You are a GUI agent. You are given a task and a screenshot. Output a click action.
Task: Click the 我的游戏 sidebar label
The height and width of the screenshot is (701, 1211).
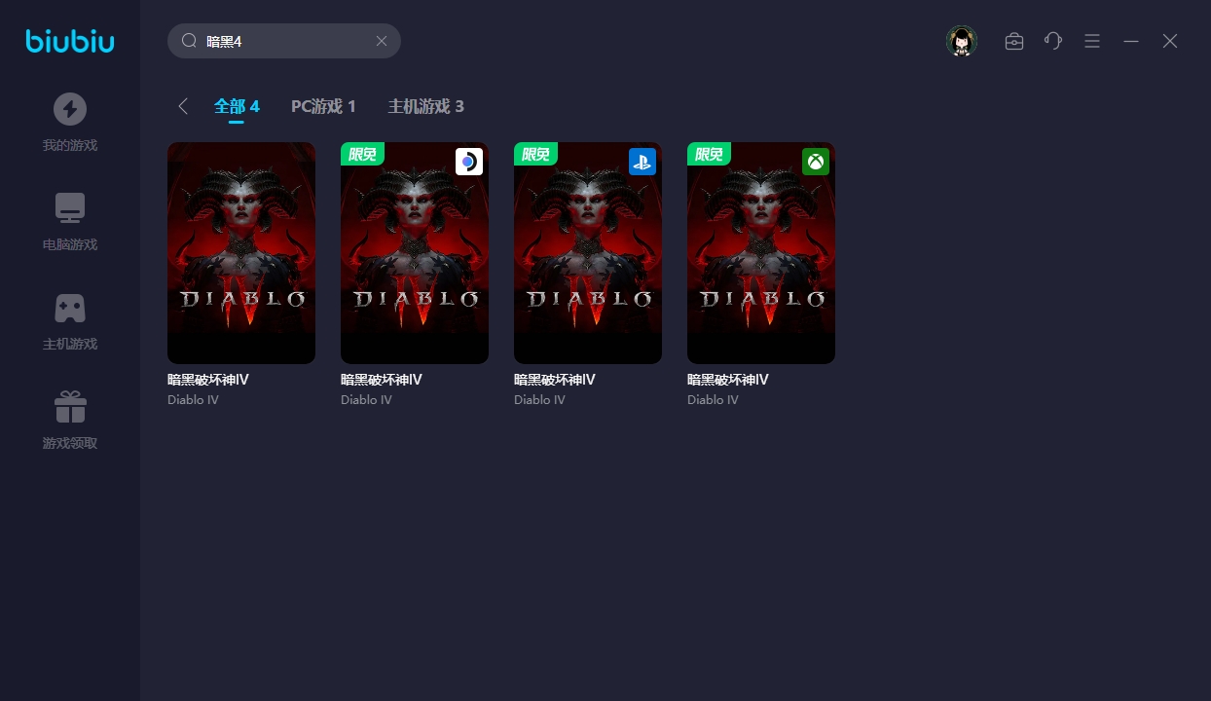pos(70,146)
